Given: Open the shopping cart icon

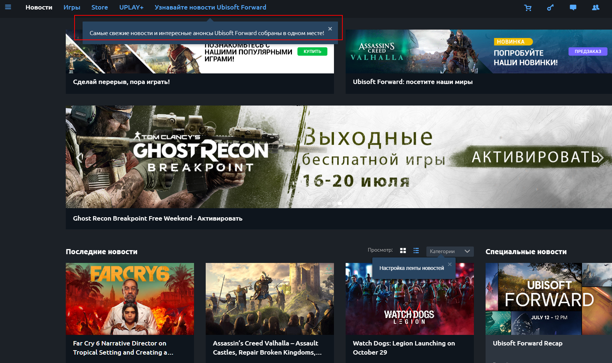Looking at the screenshot, I should click(528, 7).
